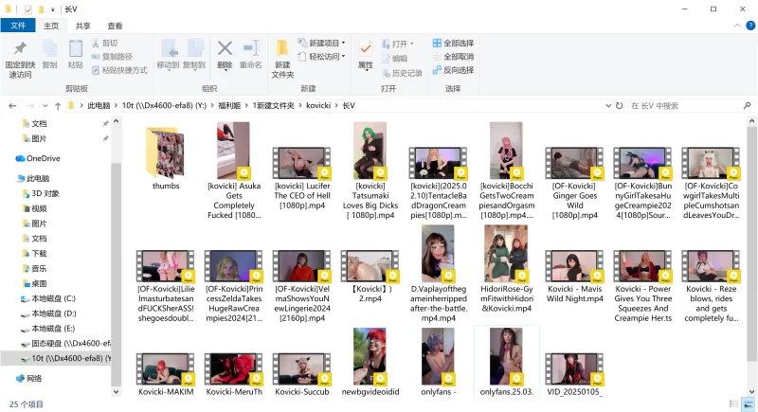Click Select none (全部取消)

point(453,57)
